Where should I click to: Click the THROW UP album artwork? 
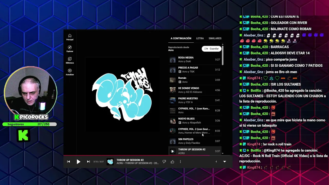click(x=122, y=94)
